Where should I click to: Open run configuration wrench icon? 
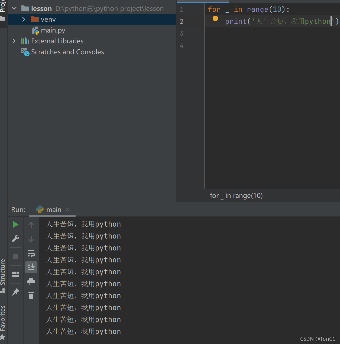(15, 239)
